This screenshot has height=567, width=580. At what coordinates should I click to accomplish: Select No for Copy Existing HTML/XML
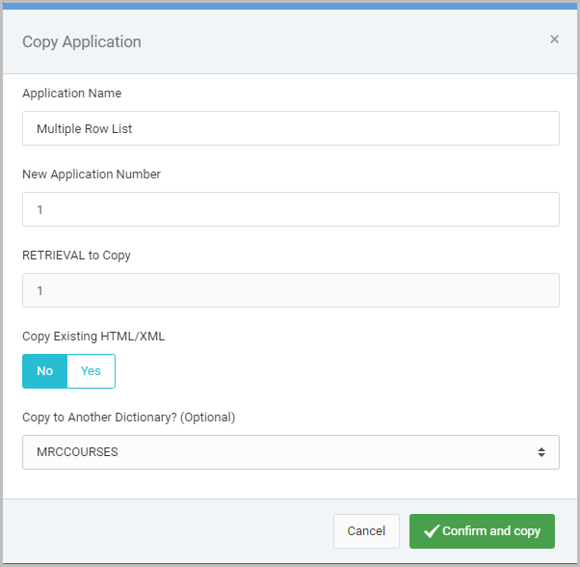point(44,371)
